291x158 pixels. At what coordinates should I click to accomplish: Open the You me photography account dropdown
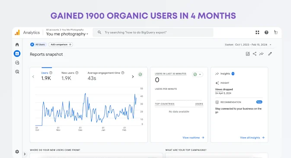[67, 34]
